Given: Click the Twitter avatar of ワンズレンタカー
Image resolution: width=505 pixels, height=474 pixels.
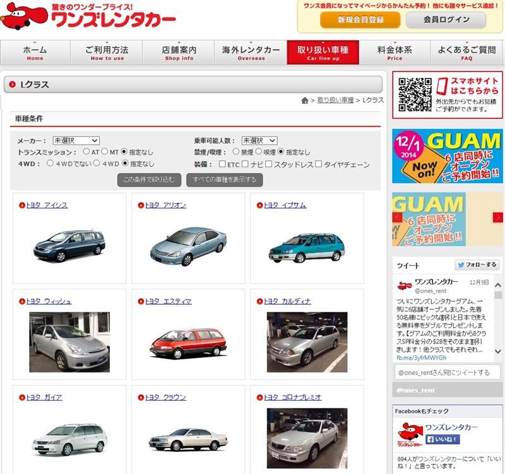Looking at the screenshot, I should tap(404, 285).
